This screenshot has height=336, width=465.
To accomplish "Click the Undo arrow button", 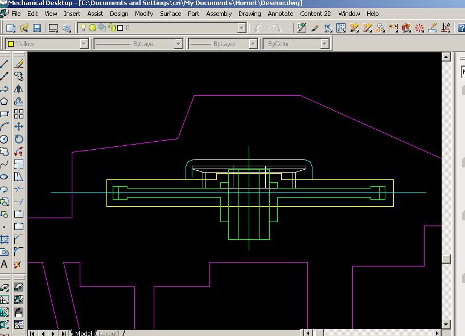I will [258, 28].
